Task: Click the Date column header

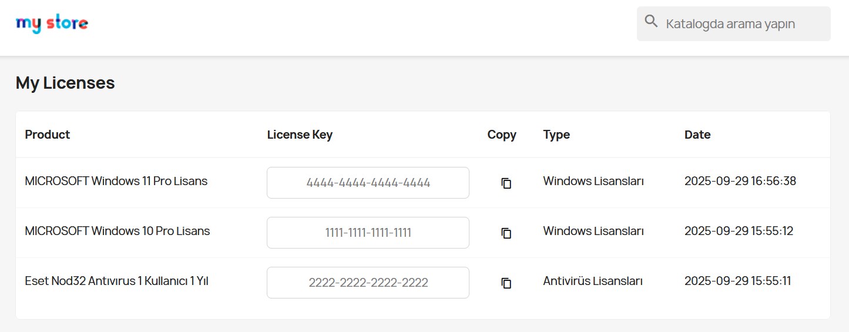Action: (x=697, y=135)
